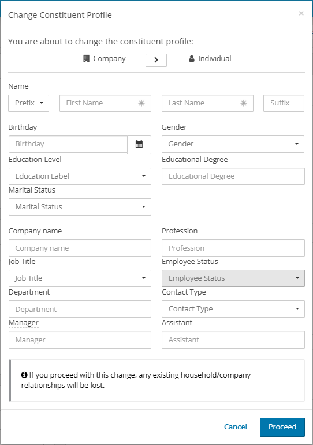The image size is (313, 445).
Task: Open the Prefix dropdown
Action: [x=28, y=103]
